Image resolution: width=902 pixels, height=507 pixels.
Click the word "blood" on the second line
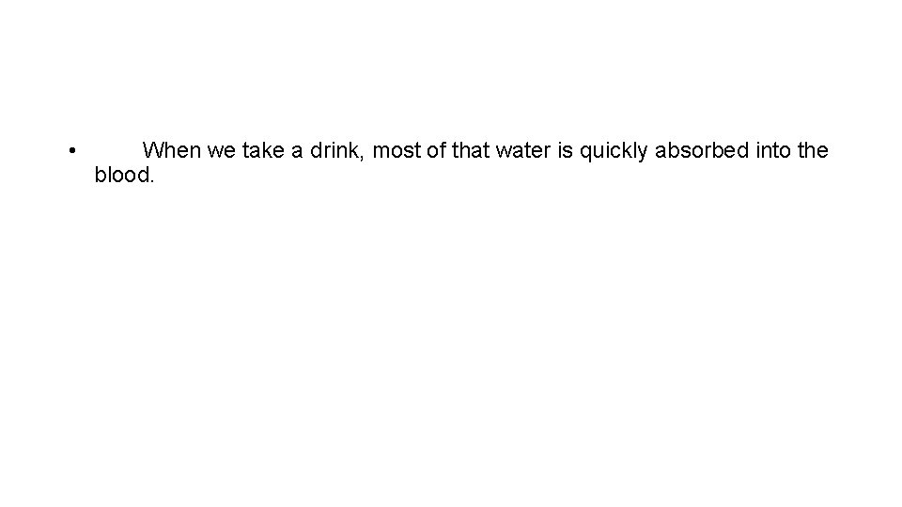121,175
